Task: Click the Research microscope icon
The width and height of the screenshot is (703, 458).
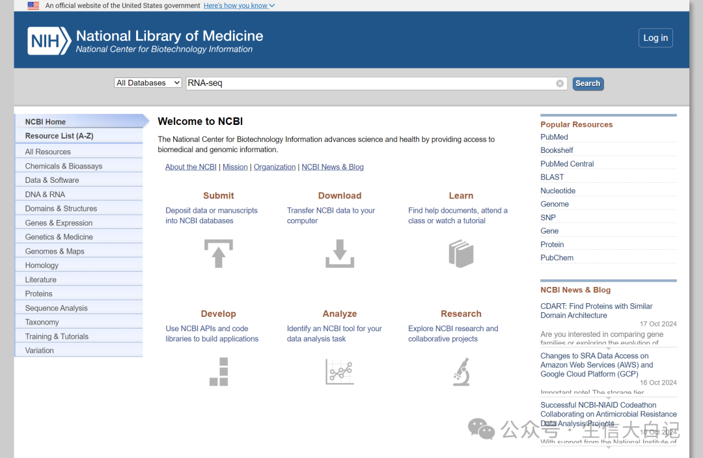Action: (x=461, y=371)
